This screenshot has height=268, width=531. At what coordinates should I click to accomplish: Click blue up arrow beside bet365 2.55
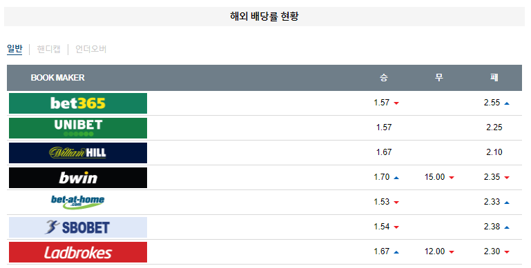507,103
